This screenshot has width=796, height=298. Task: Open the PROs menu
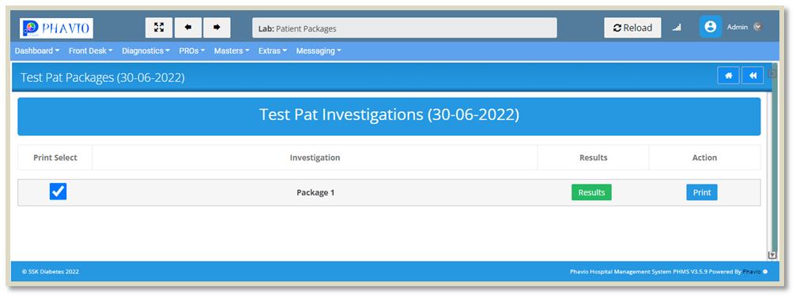coord(192,51)
